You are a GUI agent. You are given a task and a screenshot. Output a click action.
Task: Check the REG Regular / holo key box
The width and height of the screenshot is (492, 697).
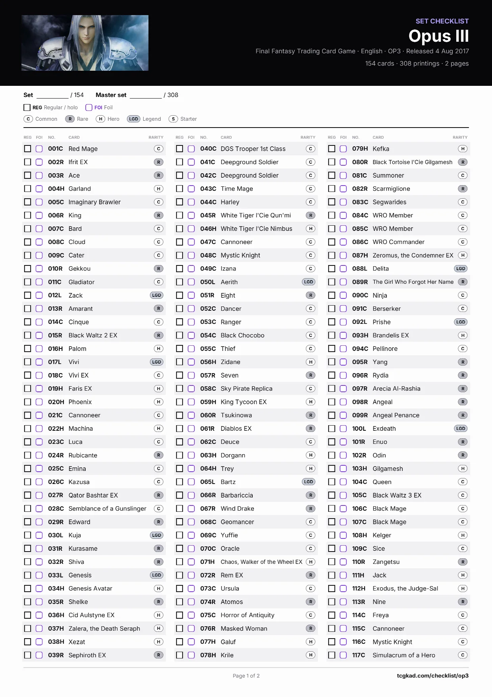27,107
